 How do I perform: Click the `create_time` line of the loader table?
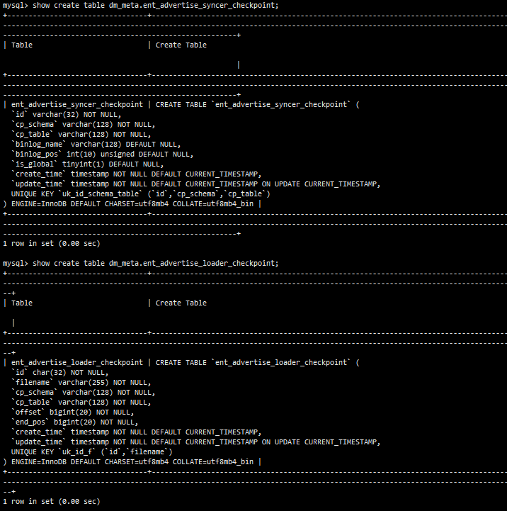click(136, 432)
